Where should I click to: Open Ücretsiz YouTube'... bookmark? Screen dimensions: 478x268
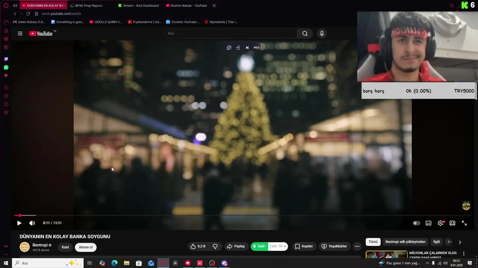click(183, 22)
